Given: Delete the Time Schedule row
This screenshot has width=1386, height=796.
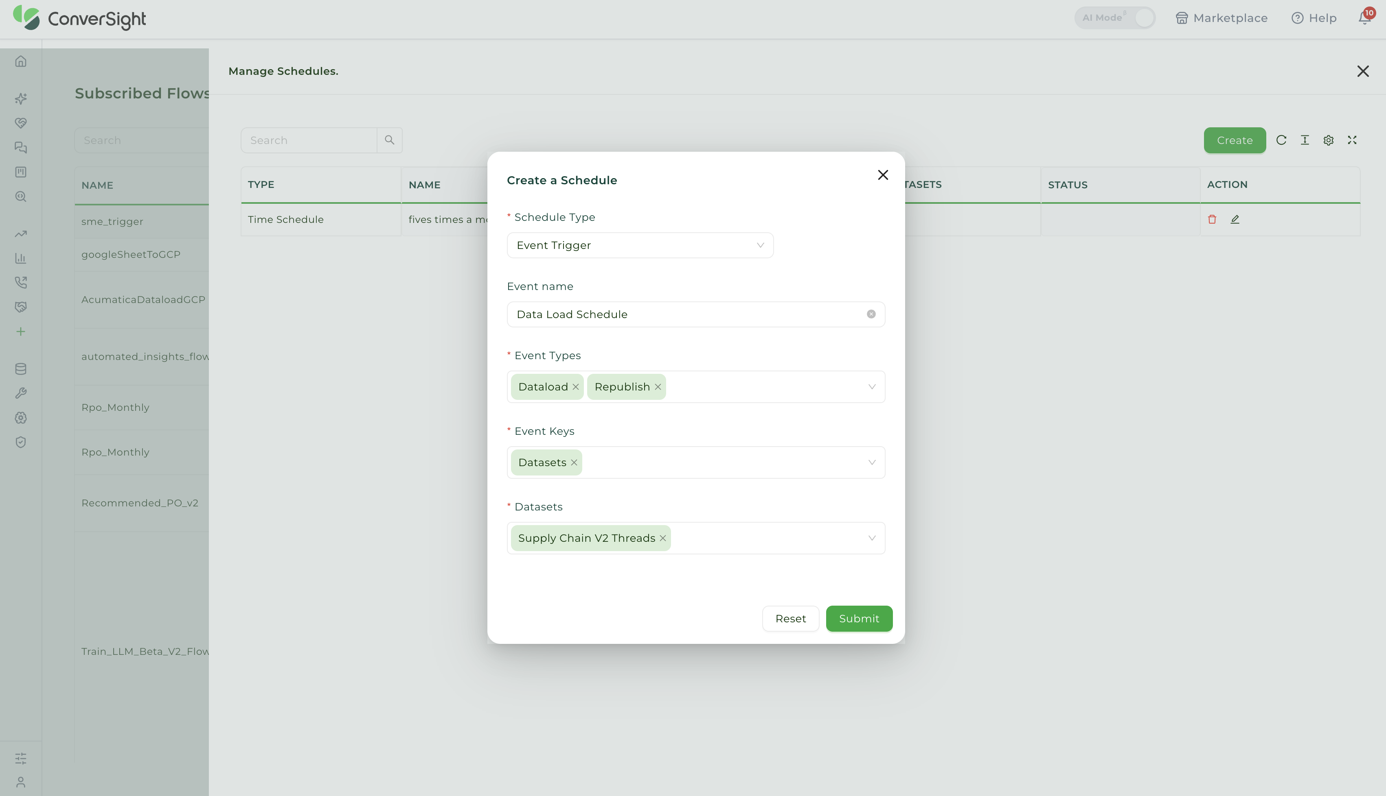Looking at the screenshot, I should (1212, 219).
